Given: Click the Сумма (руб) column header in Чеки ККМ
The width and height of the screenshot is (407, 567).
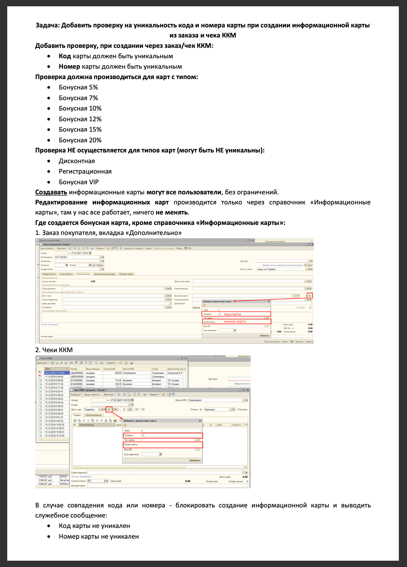Looking at the screenshot, I should click(112, 369).
